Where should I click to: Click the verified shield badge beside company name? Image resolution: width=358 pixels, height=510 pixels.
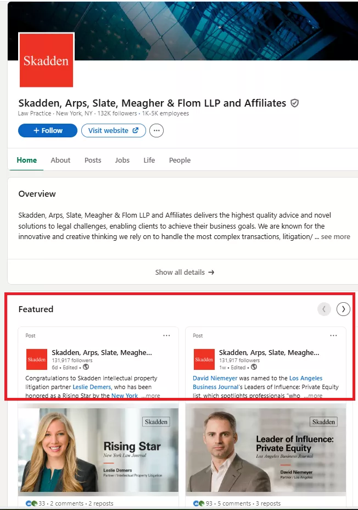coord(294,103)
